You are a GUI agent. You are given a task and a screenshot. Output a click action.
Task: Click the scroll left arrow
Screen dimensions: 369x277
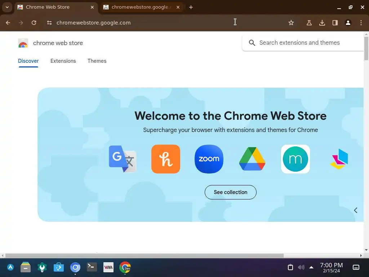point(3,256)
